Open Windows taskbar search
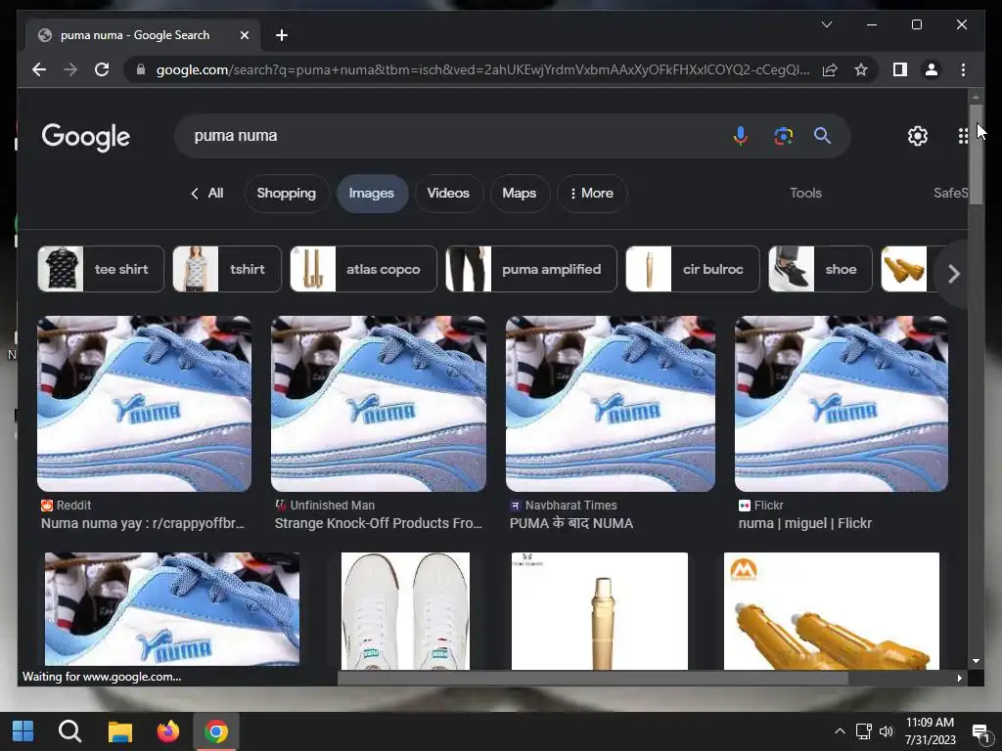 tap(69, 731)
